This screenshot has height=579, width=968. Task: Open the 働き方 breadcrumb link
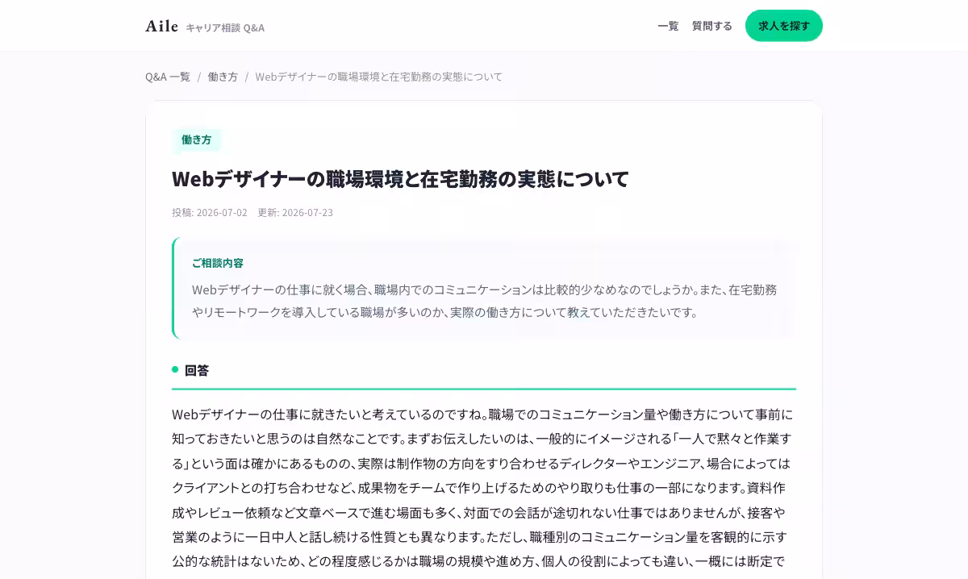[x=223, y=77]
